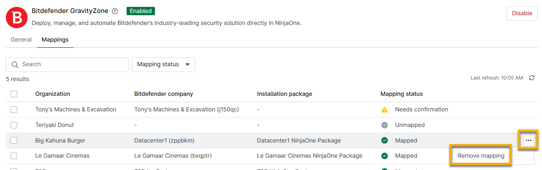Click the help question mark icon
Image resolution: width=542 pixels, height=170 pixels.
tap(115, 11)
